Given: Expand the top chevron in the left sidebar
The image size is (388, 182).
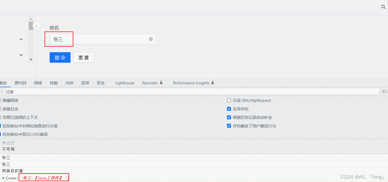Looking at the screenshot, I should pos(21,39).
